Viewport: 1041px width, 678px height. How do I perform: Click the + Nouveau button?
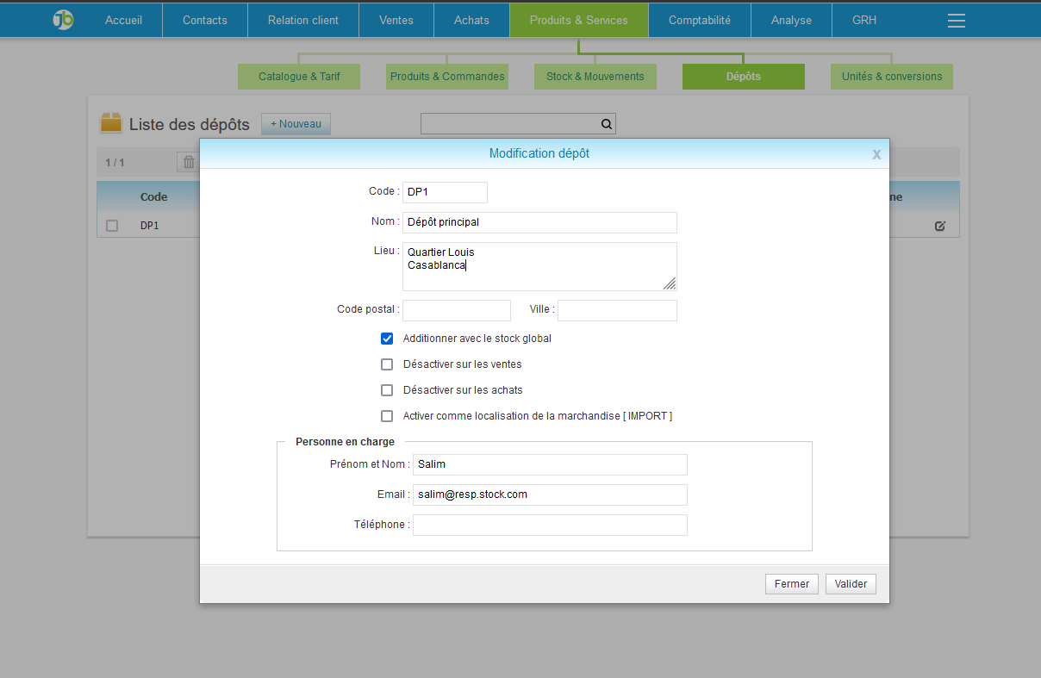(296, 124)
